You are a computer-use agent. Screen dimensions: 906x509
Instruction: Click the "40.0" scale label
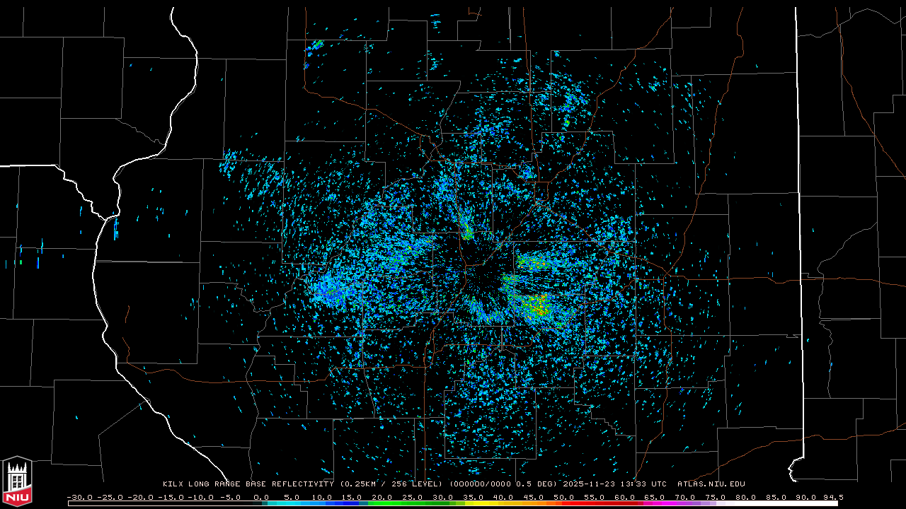pyautogui.click(x=505, y=497)
